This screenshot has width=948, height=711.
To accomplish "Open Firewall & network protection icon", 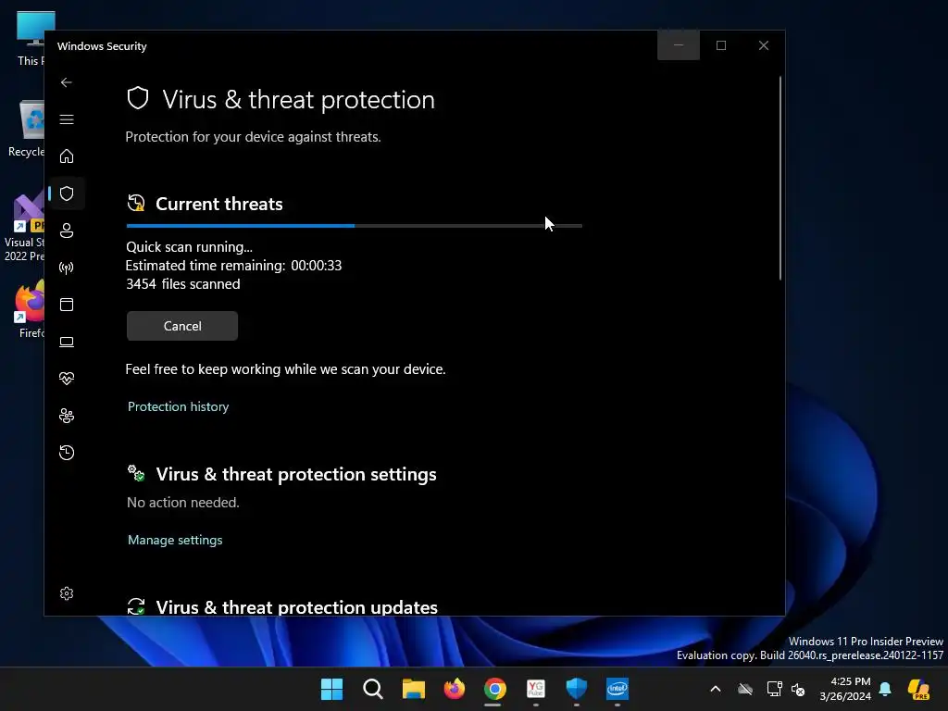I will tap(67, 268).
